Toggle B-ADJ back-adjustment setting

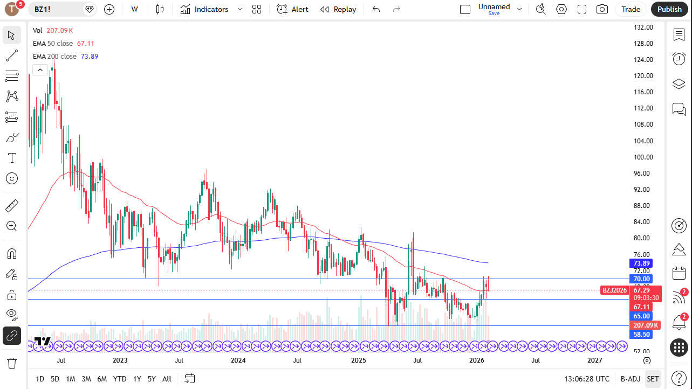coord(630,379)
